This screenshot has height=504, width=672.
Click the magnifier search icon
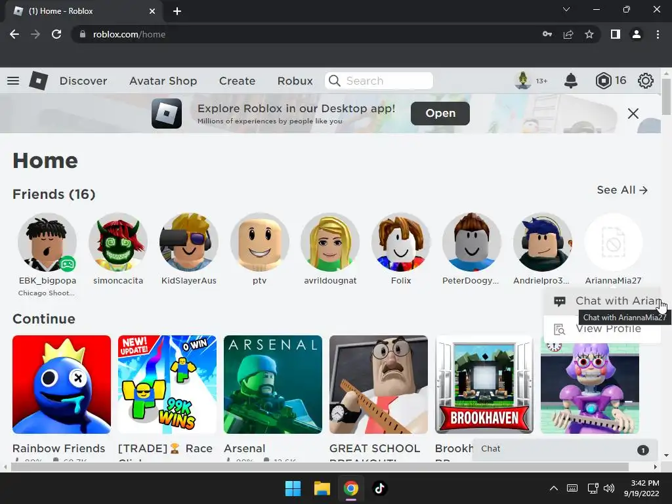(334, 81)
